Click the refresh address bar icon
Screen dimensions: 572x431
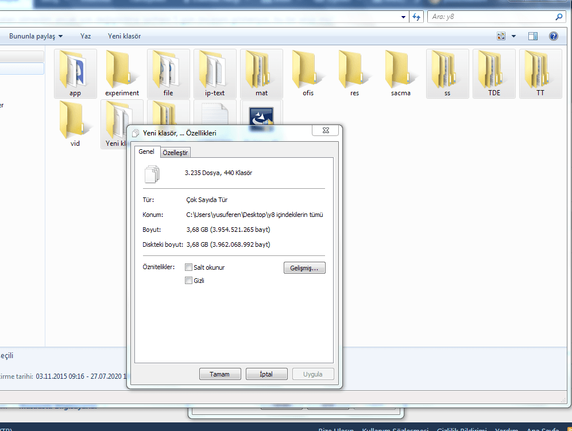[416, 17]
